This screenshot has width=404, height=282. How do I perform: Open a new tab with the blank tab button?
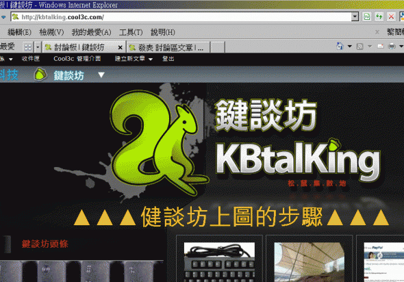[x=218, y=47]
